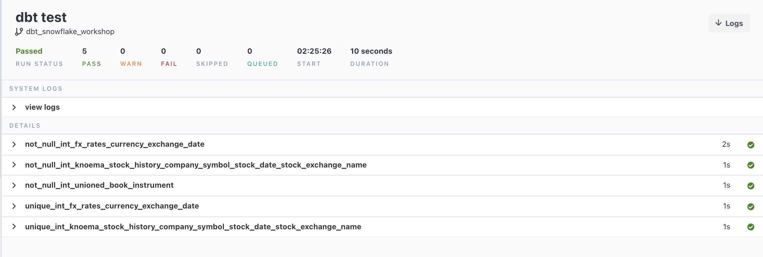Expand the view logs section chevron
The width and height of the screenshot is (763, 257).
14,107
